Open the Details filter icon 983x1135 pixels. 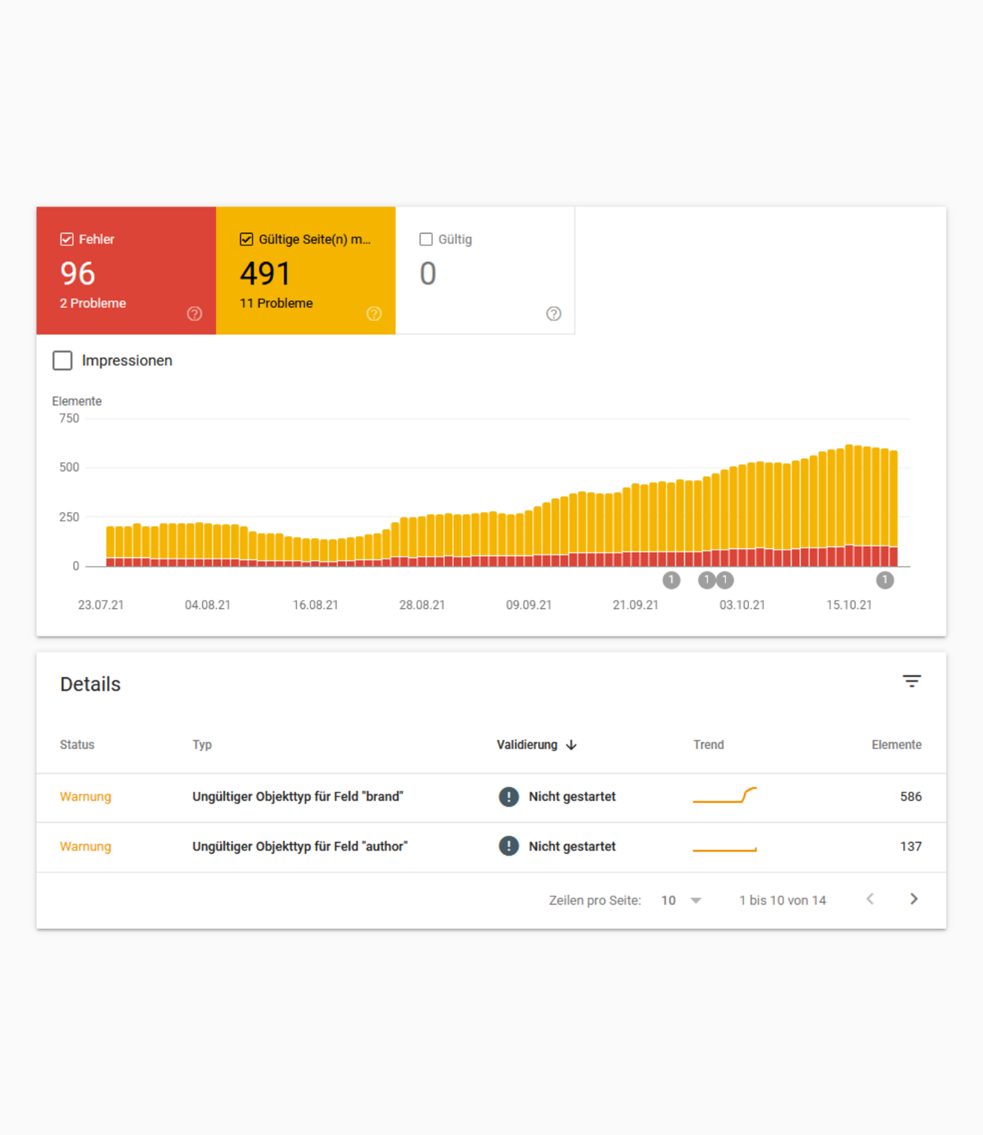[912, 681]
